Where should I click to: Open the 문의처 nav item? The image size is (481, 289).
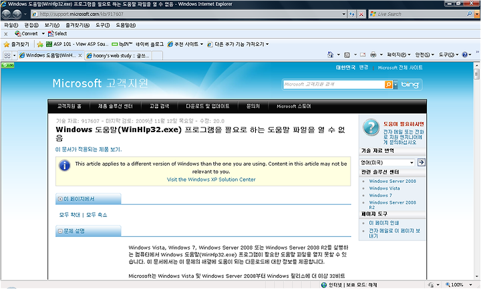253,106
